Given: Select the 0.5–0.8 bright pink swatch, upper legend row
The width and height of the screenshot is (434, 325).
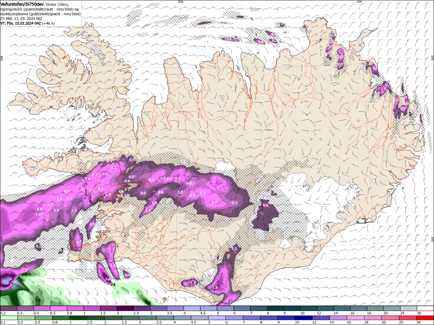Looking at the screenshot, I should click(58, 308).
